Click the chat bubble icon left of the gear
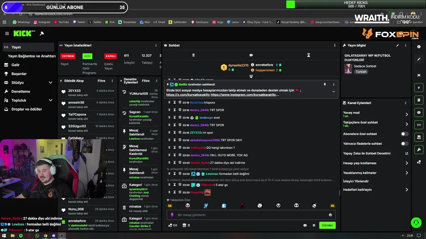 pyautogui.click(x=305, y=225)
